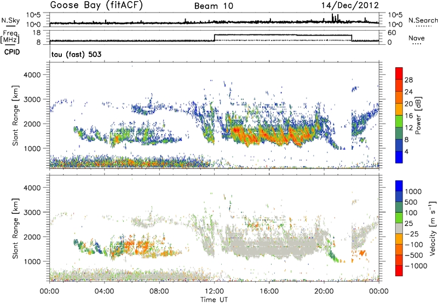Image resolution: width=438 pixels, height=303 pixels.
Task: Click the 'Freq. [MHz]' axis label
Action: [x=10, y=37]
